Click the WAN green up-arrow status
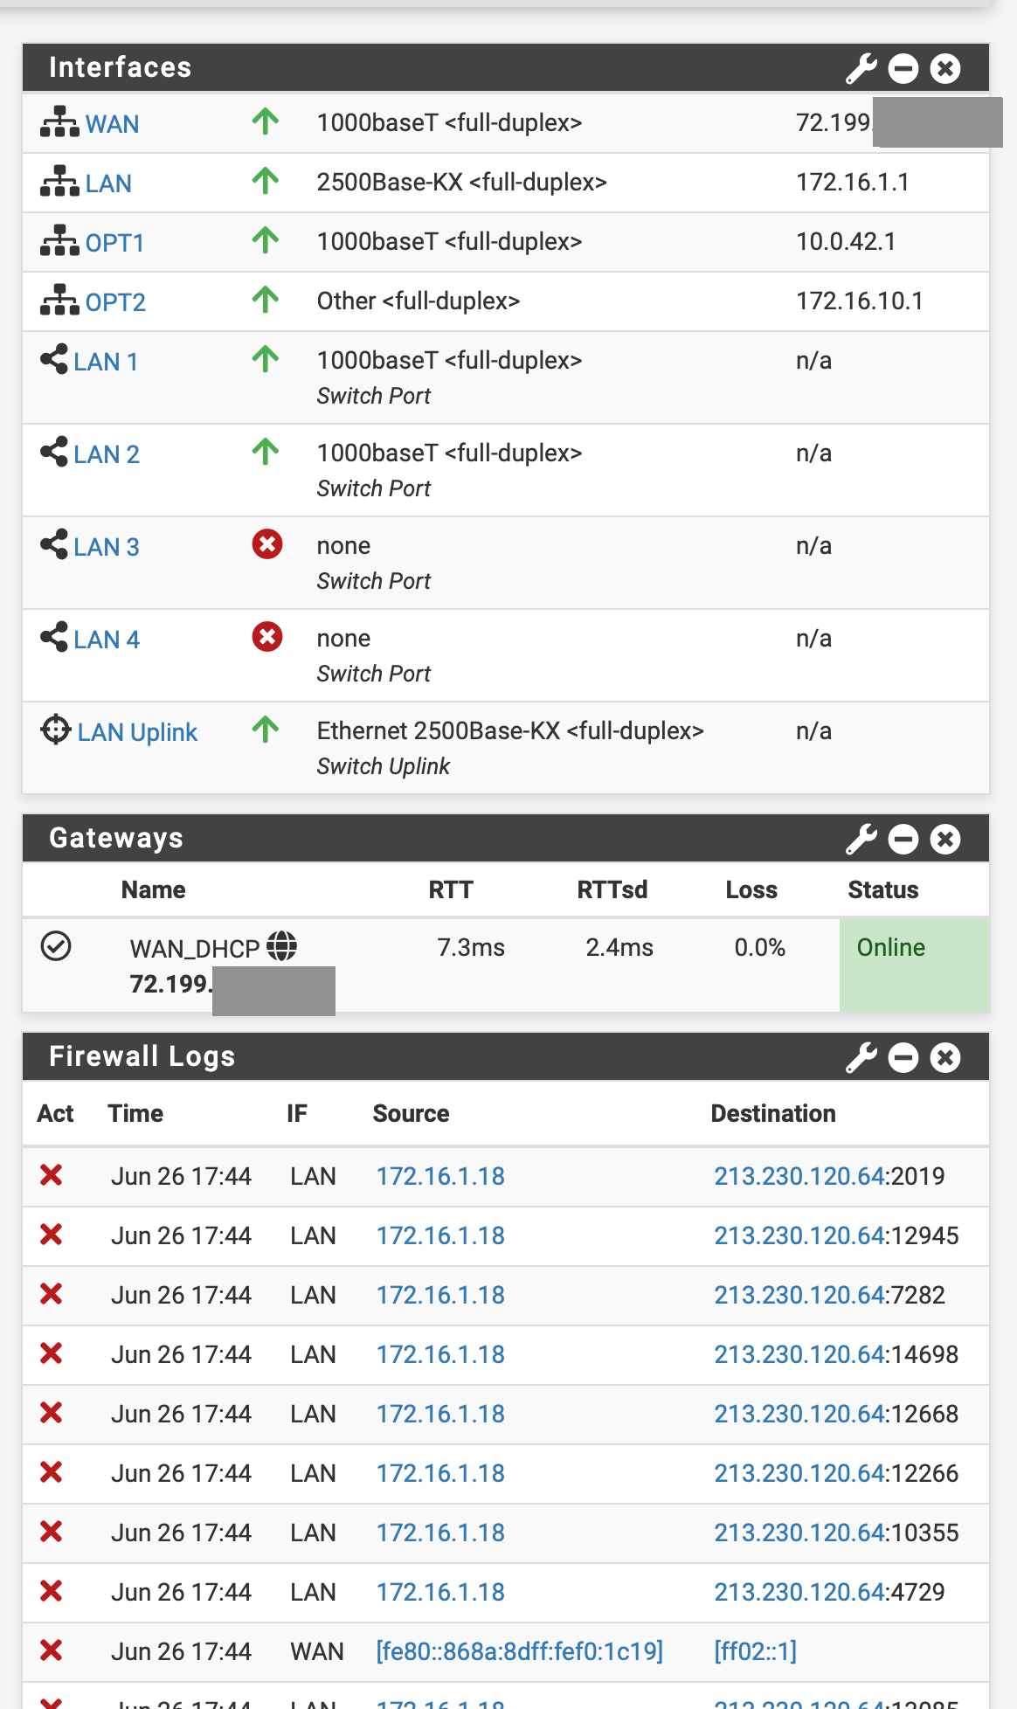The height and width of the screenshot is (1709, 1017). (266, 121)
